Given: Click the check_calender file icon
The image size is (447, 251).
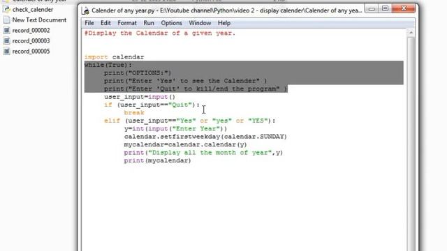Looking at the screenshot, I should click(x=6, y=9).
